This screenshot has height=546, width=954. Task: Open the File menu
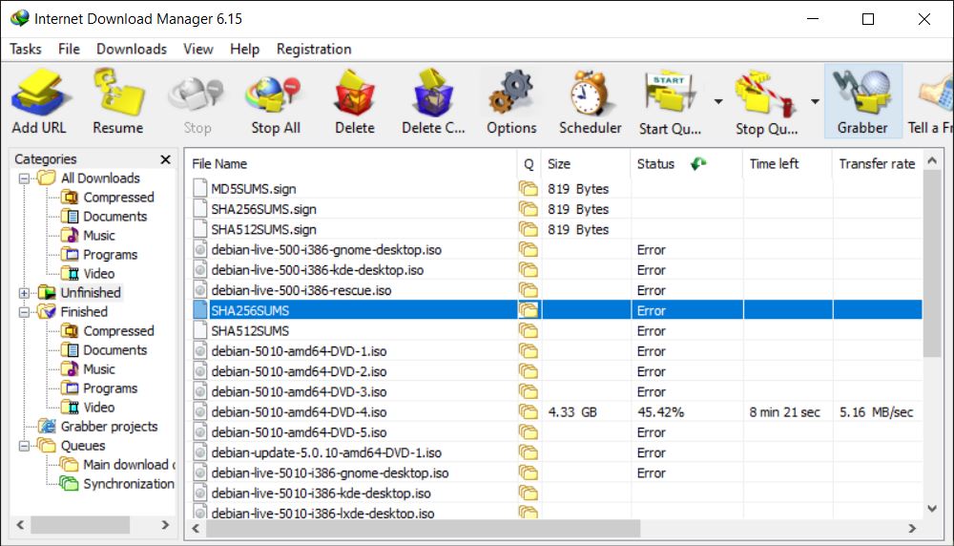[x=69, y=49]
